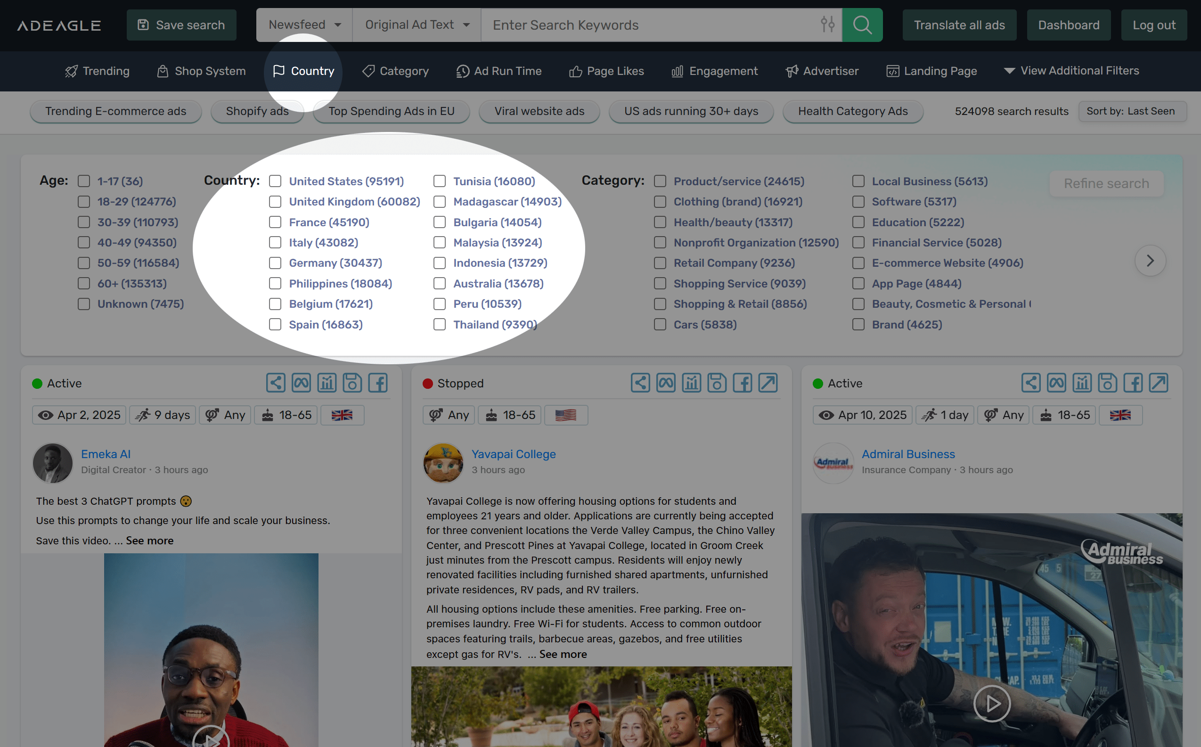1201x747 pixels.
Task: Tick the Software category checkbox
Action: pyautogui.click(x=858, y=202)
